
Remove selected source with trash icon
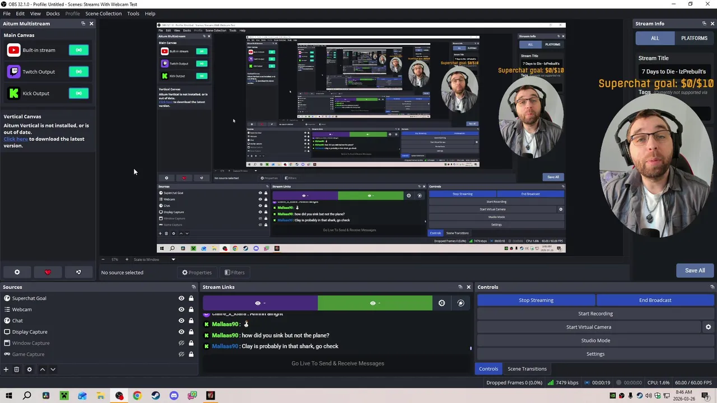pyautogui.click(x=16, y=369)
